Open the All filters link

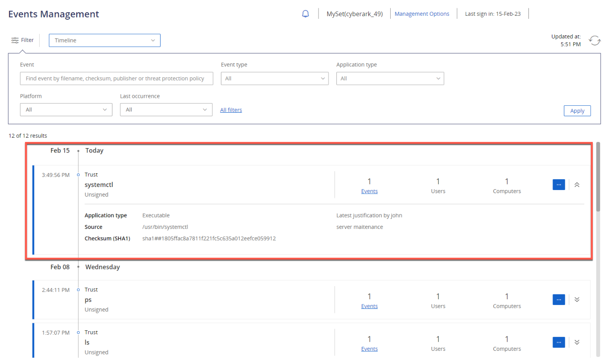coord(231,110)
